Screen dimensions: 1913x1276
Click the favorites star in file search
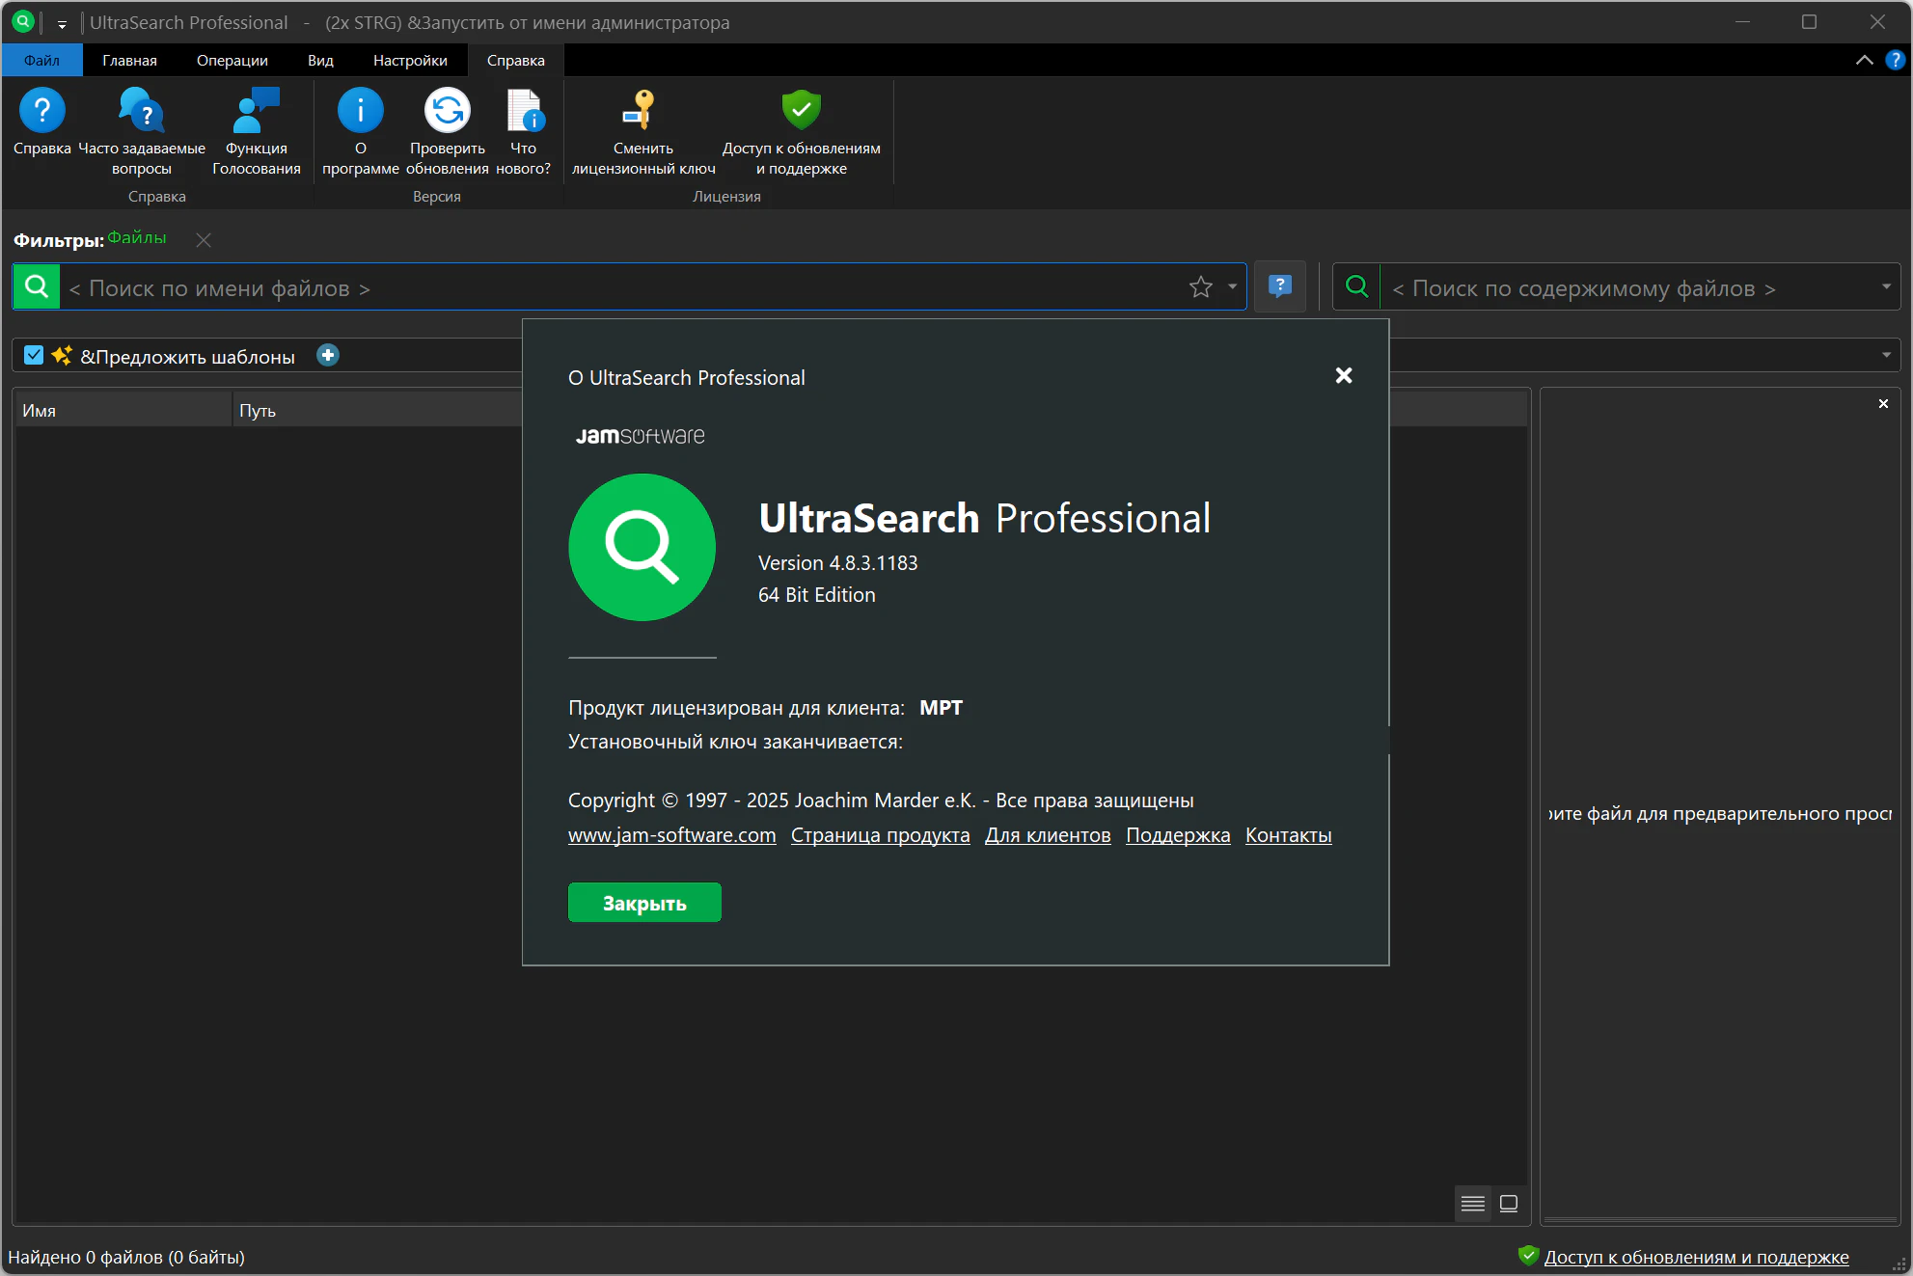[x=1200, y=287]
